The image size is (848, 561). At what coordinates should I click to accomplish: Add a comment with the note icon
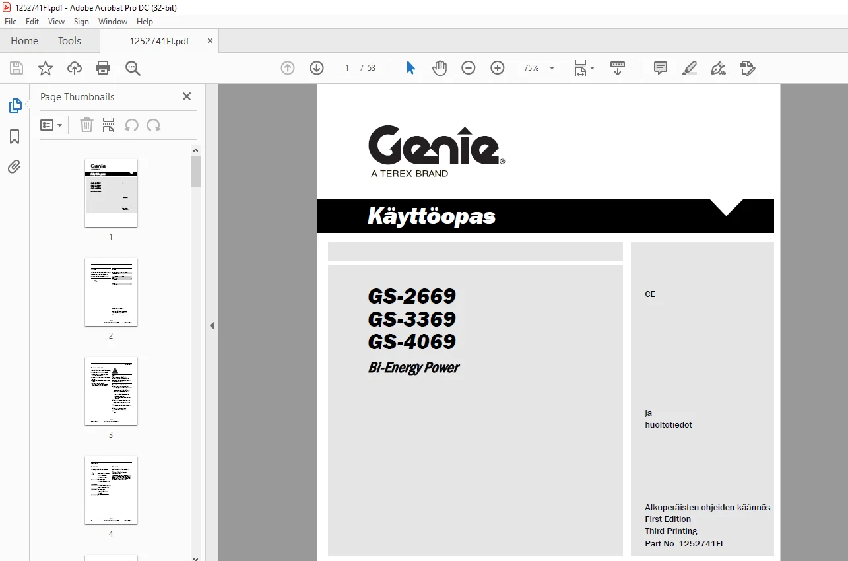click(x=661, y=68)
